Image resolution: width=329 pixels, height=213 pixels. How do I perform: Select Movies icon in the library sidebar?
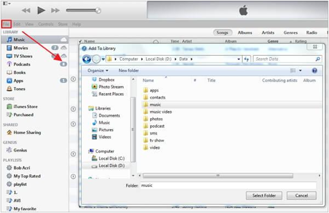[9, 48]
